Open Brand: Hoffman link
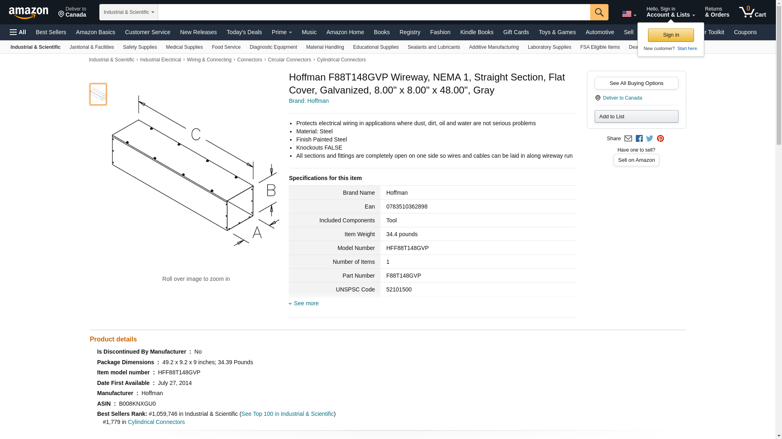Image resolution: width=782 pixels, height=439 pixels. point(309,101)
